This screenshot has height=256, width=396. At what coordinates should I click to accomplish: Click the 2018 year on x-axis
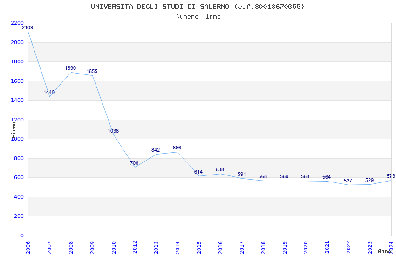pos(263,248)
